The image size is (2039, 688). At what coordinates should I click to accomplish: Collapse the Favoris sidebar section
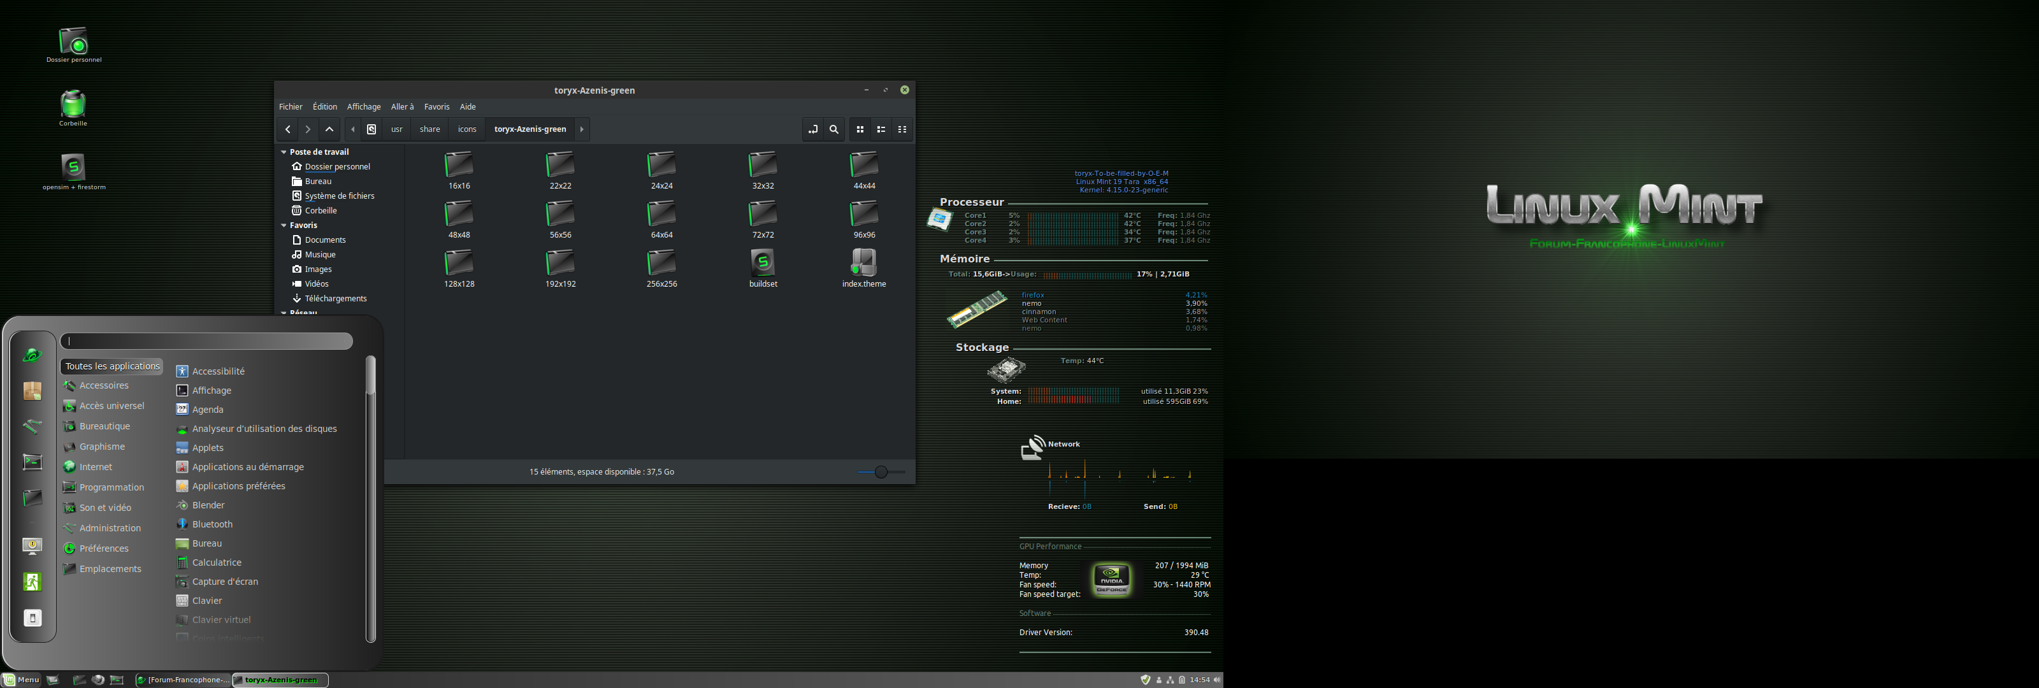pyautogui.click(x=284, y=226)
